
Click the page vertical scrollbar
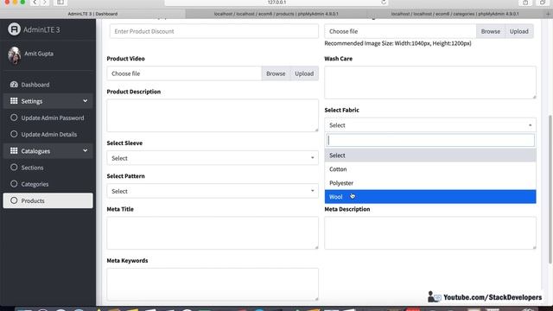(x=550, y=189)
